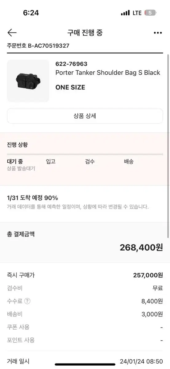Tap the Porter Tanker Shoulder Bag title
This screenshot has height=369, width=170.
(x=108, y=73)
